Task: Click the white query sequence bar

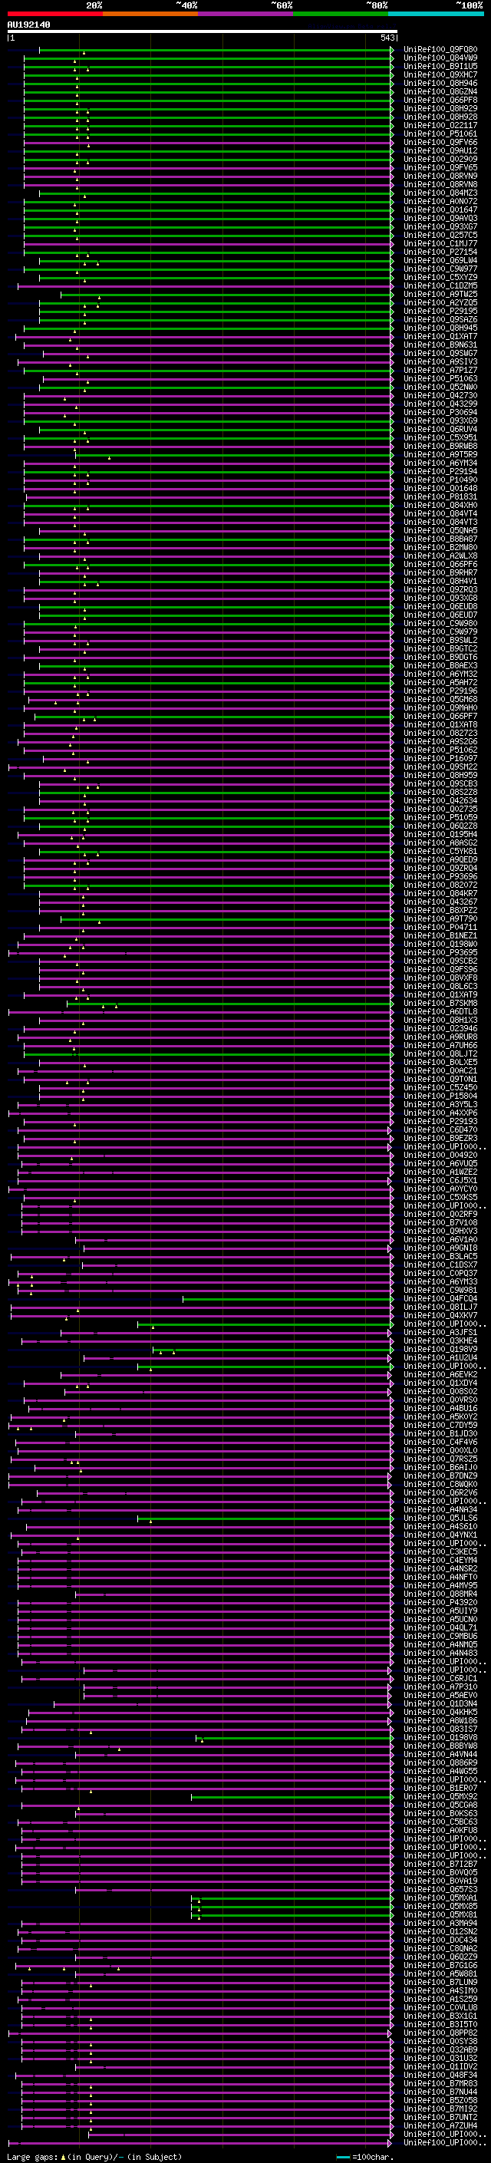Action: [203, 31]
